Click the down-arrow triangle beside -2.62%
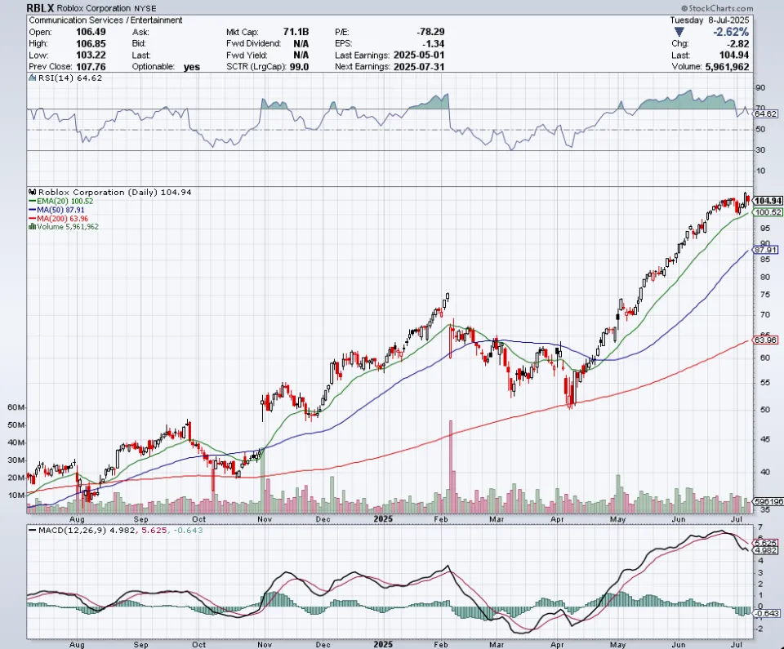784x649 pixels. click(x=679, y=32)
